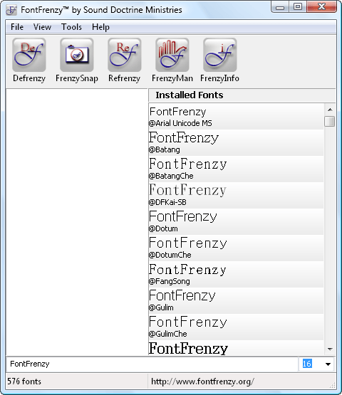Click scroll down arrow of font list
Image resolution: width=342 pixels, height=395 pixels.
pyautogui.click(x=330, y=349)
